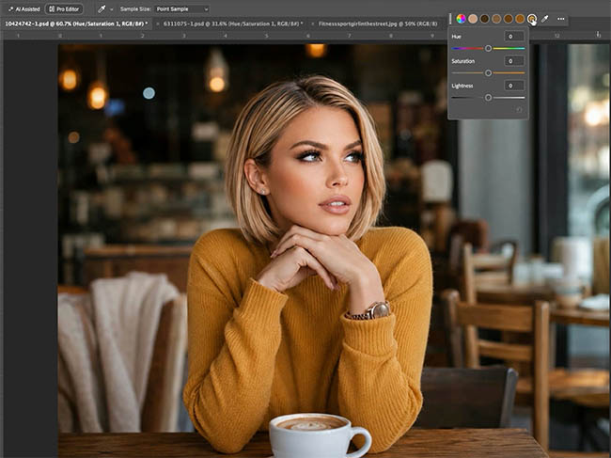Select the Eyedropper tool in options bar
The width and height of the screenshot is (611, 458).
[102, 9]
